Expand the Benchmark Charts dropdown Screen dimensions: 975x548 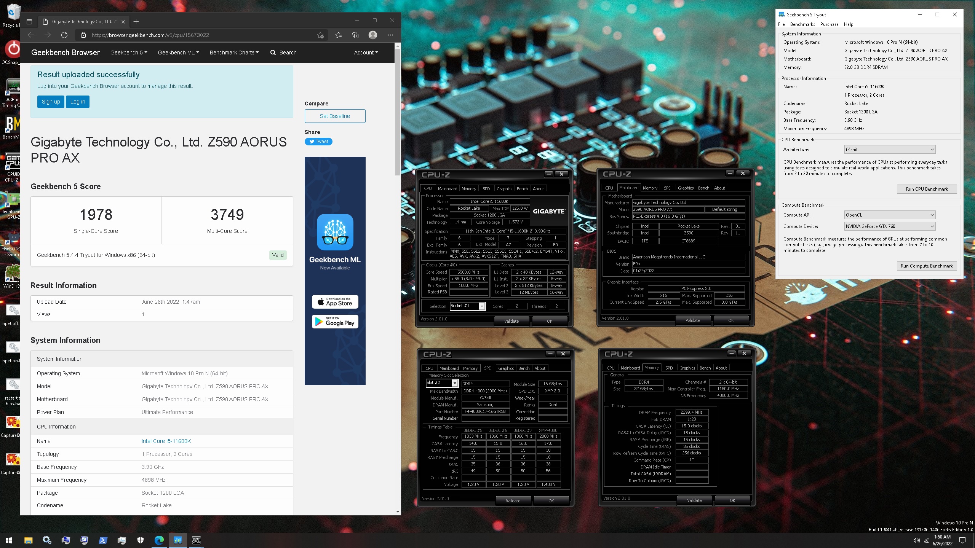coord(234,53)
